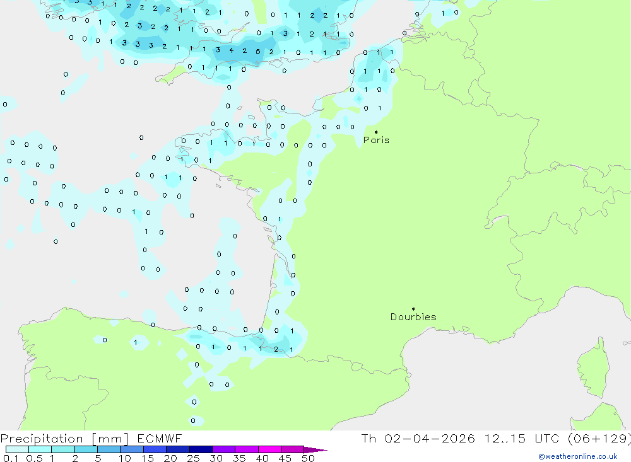Click the legend value label '10'
Screen dimensions: 631x462
(x=125, y=458)
